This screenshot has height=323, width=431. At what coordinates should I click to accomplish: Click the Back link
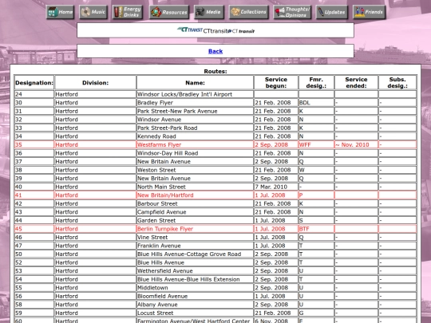tap(215, 51)
